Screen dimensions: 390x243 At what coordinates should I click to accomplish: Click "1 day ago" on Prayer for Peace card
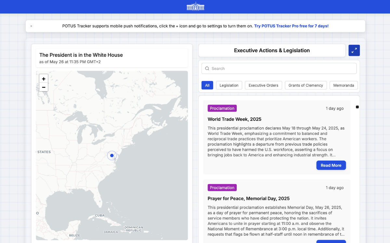click(335, 188)
